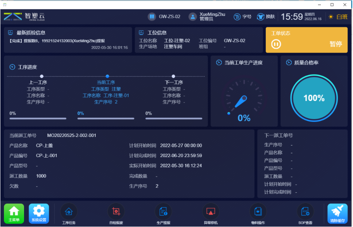Click 清除缓存 broom icon
The image size is (353, 227).
coord(337,213)
